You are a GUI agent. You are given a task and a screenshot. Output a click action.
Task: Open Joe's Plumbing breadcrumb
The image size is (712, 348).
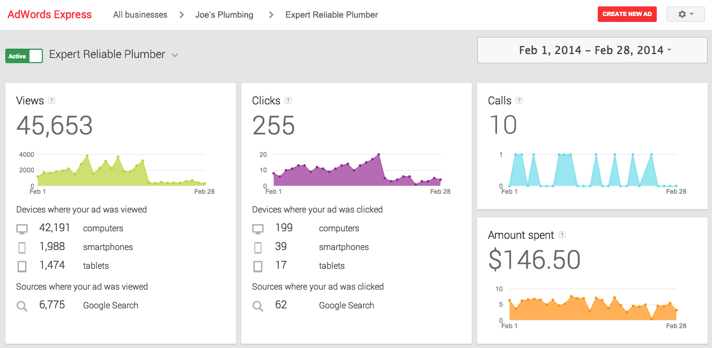point(224,15)
